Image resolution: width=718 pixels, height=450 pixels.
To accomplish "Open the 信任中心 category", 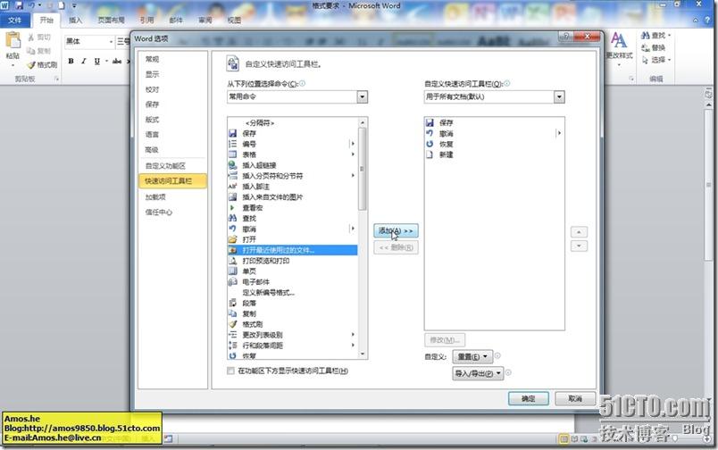I will (172, 212).
